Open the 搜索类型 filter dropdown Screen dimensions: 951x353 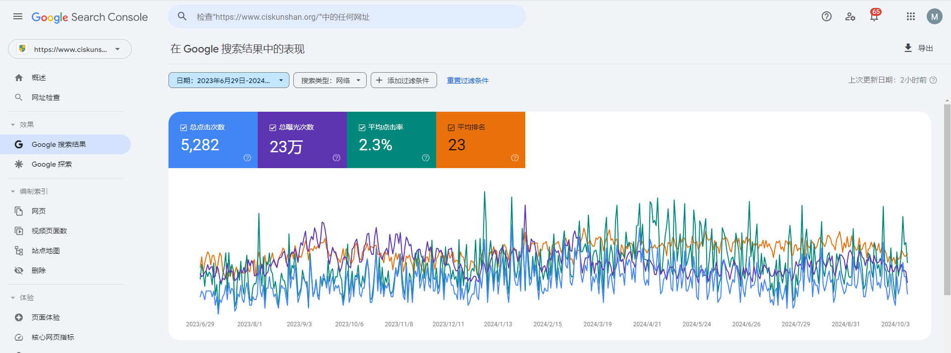pos(330,80)
